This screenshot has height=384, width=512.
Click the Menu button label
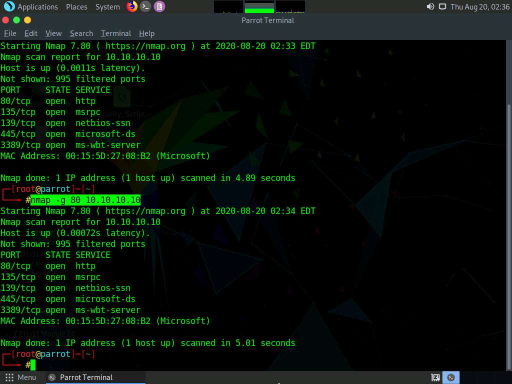click(27, 377)
